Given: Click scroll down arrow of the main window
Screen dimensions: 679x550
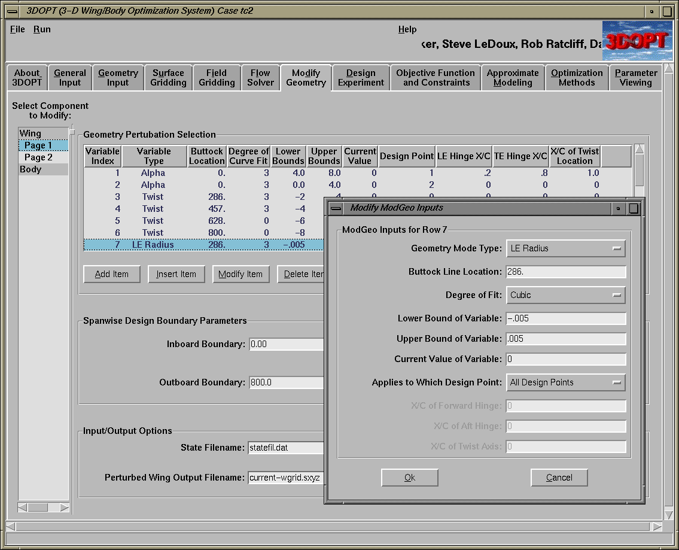Looking at the screenshot, I should pyautogui.click(x=668, y=515).
